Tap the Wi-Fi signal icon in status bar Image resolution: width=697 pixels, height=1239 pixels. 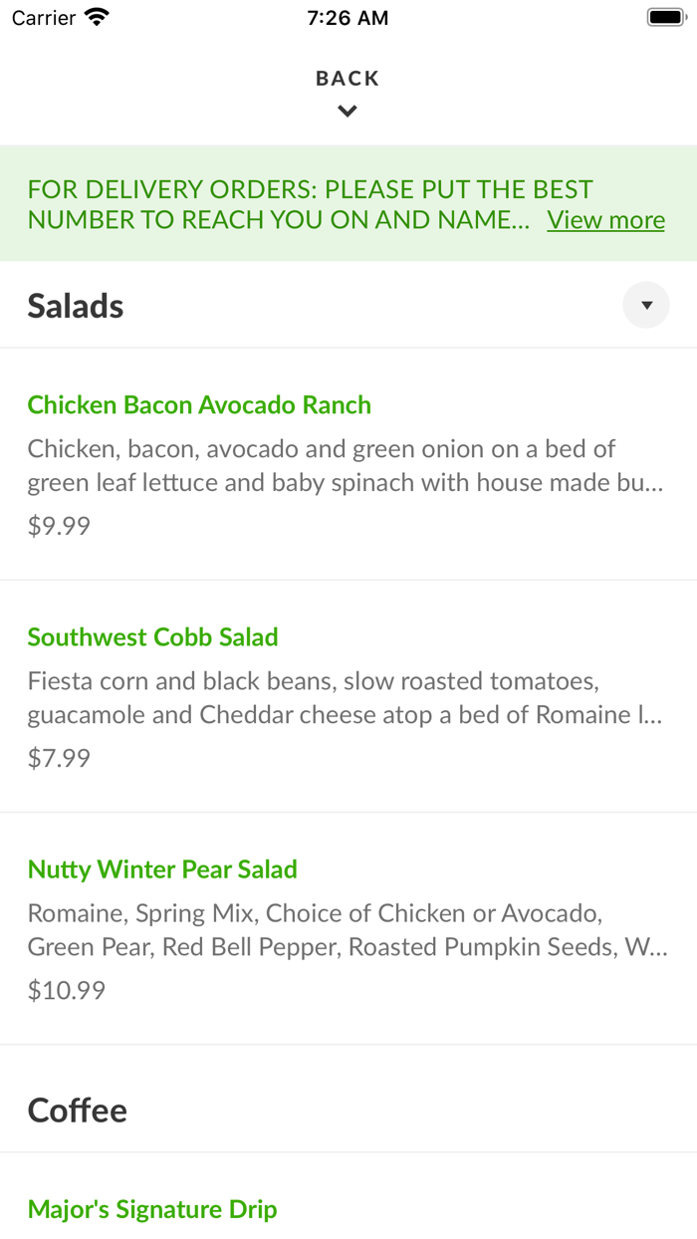point(93,16)
